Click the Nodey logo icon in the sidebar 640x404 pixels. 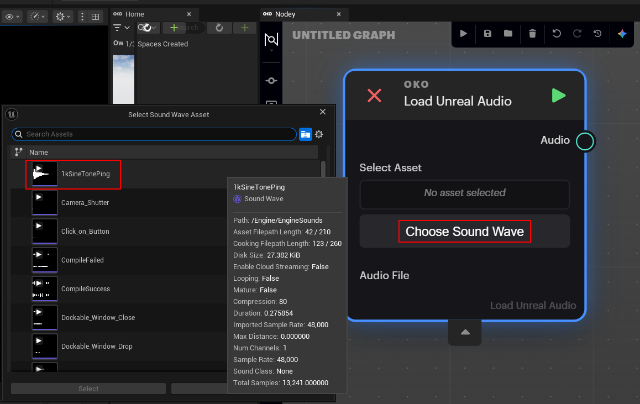(x=271, y=40)
